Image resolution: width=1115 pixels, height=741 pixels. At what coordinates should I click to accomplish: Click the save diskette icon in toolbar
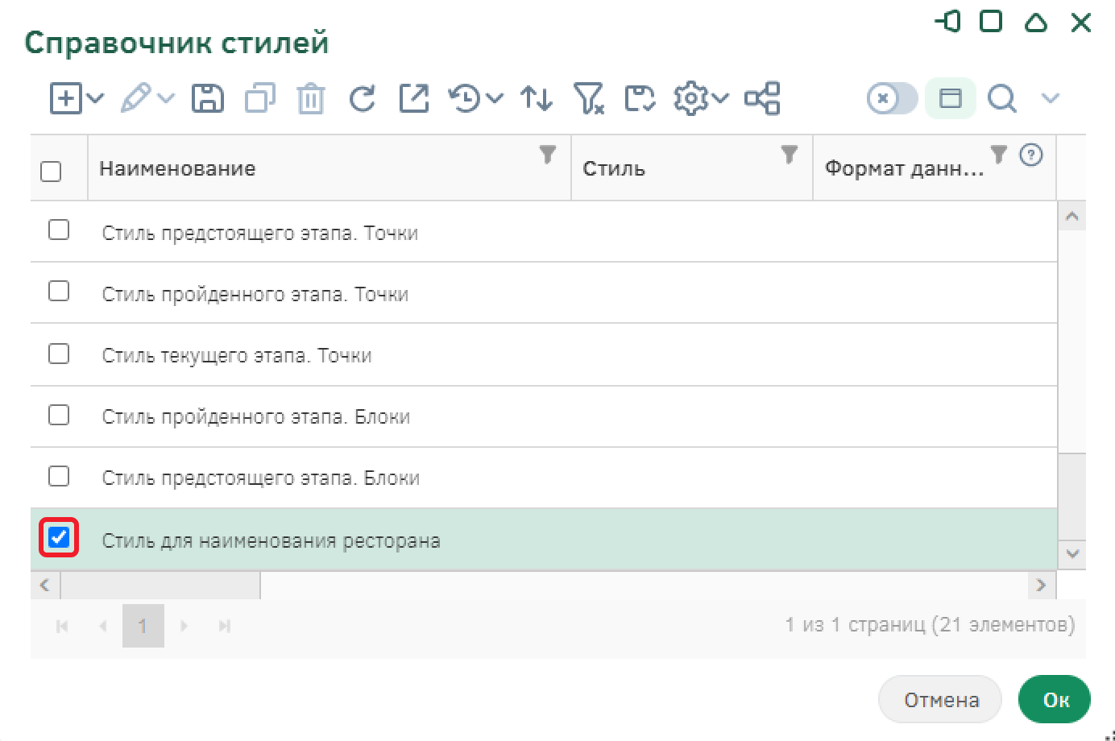208,98
